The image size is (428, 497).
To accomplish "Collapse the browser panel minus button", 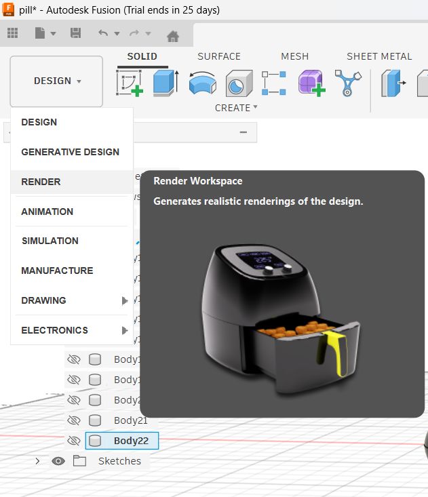I will [244, 132].
